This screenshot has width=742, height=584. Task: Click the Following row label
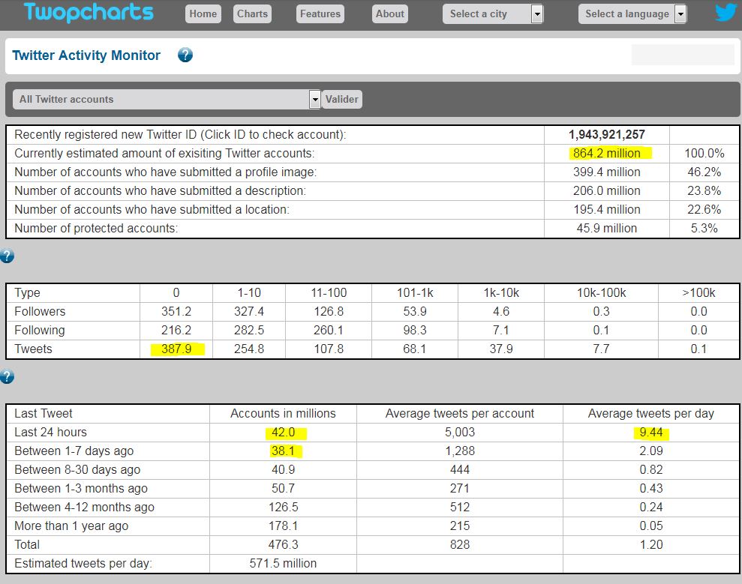pos(40,330)
